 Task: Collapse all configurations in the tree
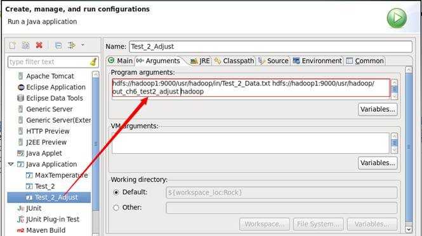click(x=58, y=46)
